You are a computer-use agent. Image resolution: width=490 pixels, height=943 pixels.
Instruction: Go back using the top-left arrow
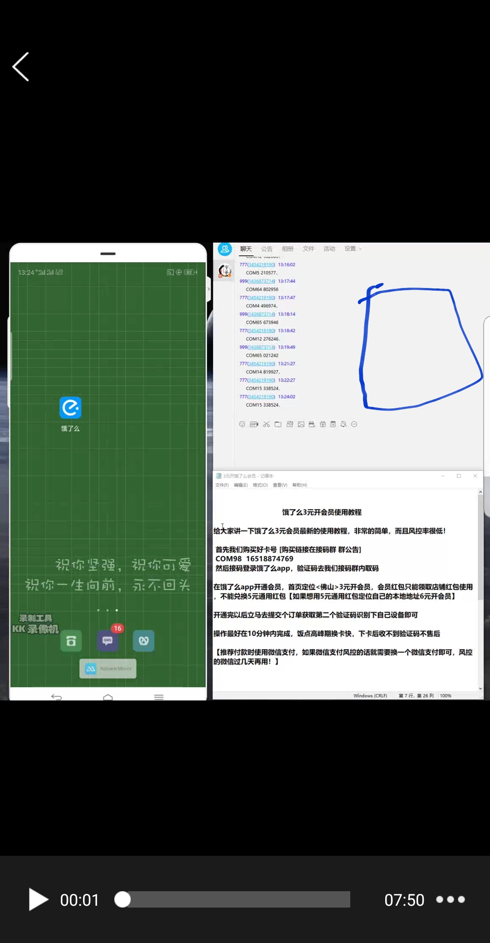coord(21,67)
